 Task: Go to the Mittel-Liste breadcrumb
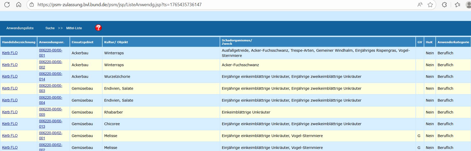pyautogui.click(x=74, y=28)
